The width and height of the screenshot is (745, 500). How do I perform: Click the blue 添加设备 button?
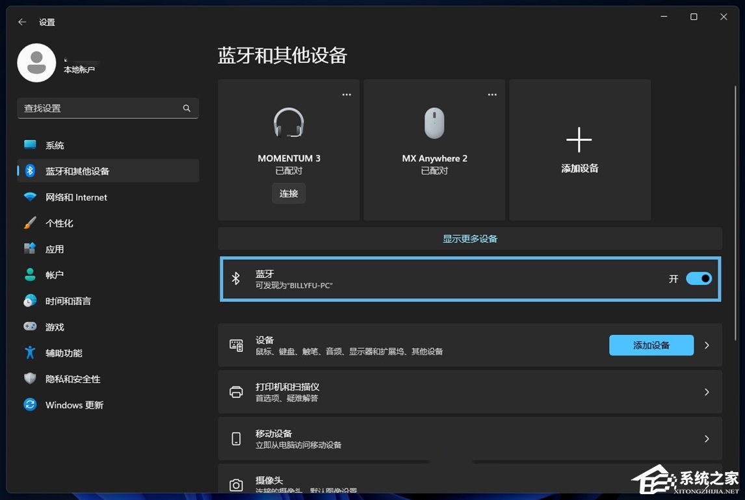651,345
